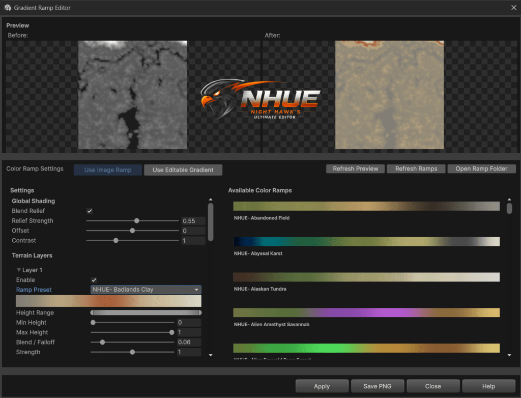Switch to Use Editable Gradient mode
521x398 pixels.
coord(183,170)
